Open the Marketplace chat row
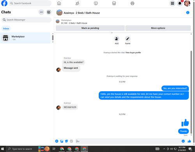This screenshot has height=152, width=195. tap(25, 38)
